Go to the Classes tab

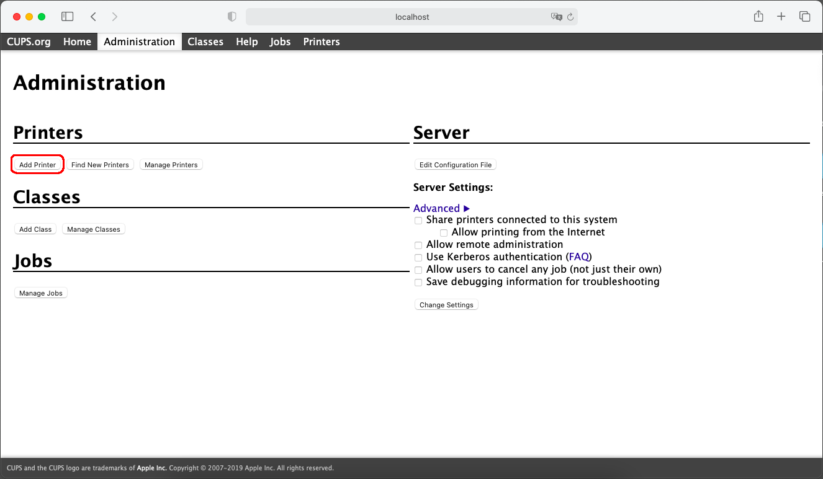coord(205,42)
